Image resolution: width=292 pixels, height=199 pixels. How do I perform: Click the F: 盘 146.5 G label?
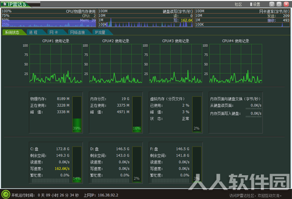(x=170, y=149)
